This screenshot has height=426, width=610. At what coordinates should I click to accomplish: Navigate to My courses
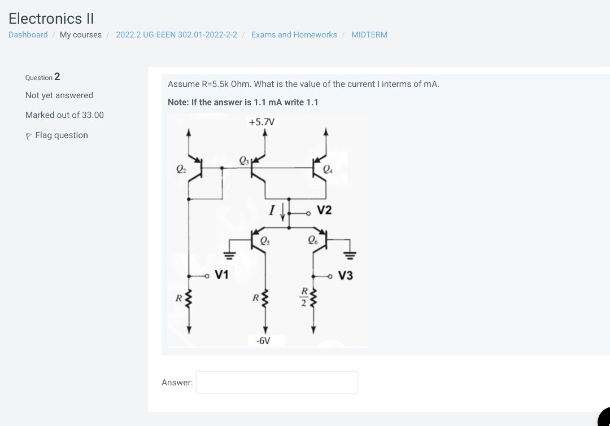click(80, 34)
